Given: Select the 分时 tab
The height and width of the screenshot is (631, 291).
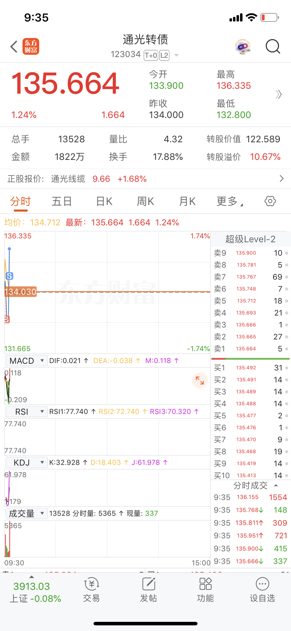Looking at the screenshot, I should tap(21, 201).
